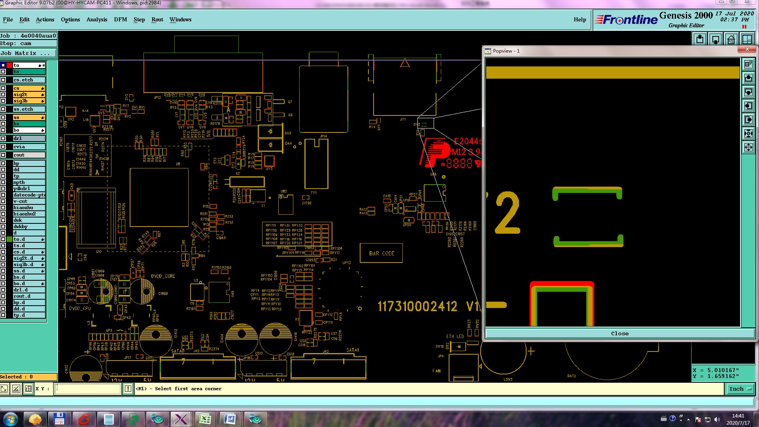Open the Analysis menu
Viewport: 759px width, 427px height.
point(96,19)
